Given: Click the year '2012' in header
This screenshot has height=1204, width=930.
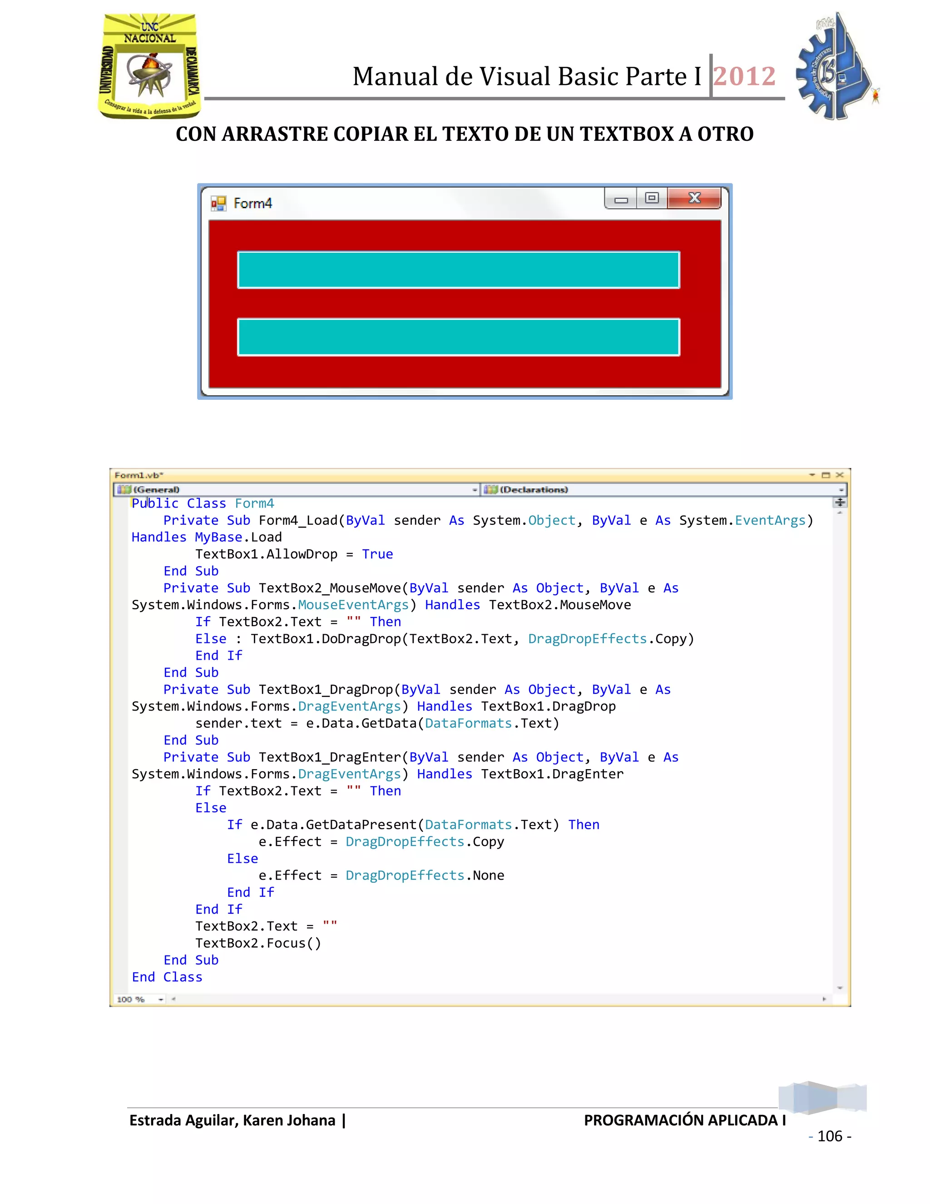Looking at the screenshot, I should (x=744, y=76).
